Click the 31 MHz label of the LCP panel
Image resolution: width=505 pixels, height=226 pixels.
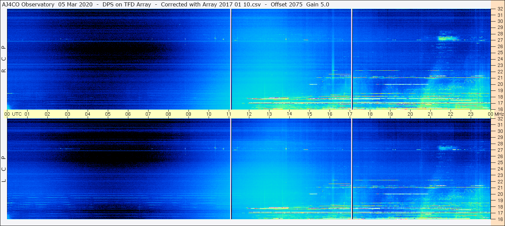point(500,125)
